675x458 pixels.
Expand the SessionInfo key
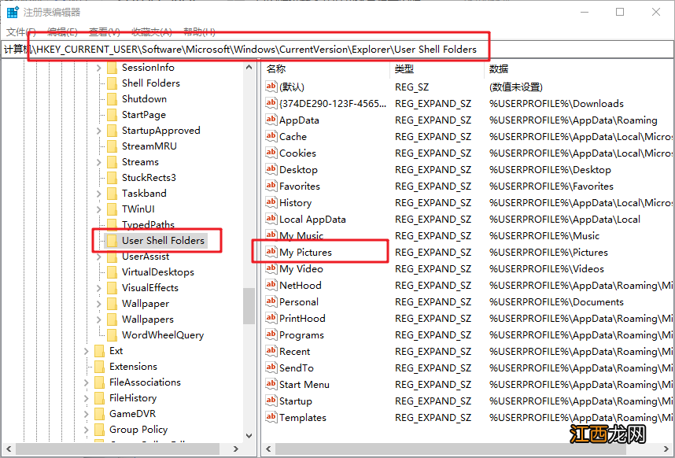coord(98,68)
